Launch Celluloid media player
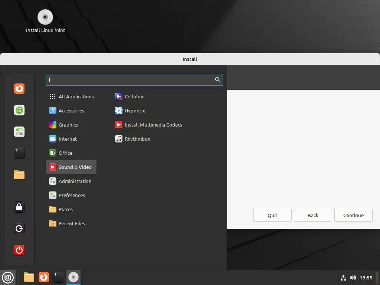Image resolution: width=380 pixels, height=285 pixels. pos(130,96)
